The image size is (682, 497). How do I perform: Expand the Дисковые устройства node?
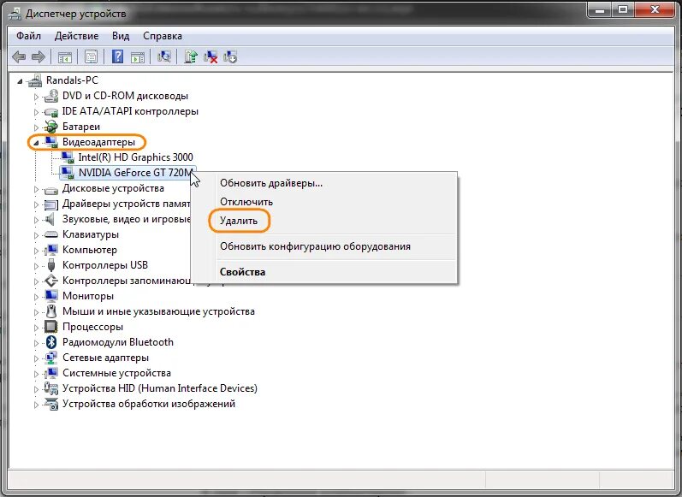coord(36,189)
